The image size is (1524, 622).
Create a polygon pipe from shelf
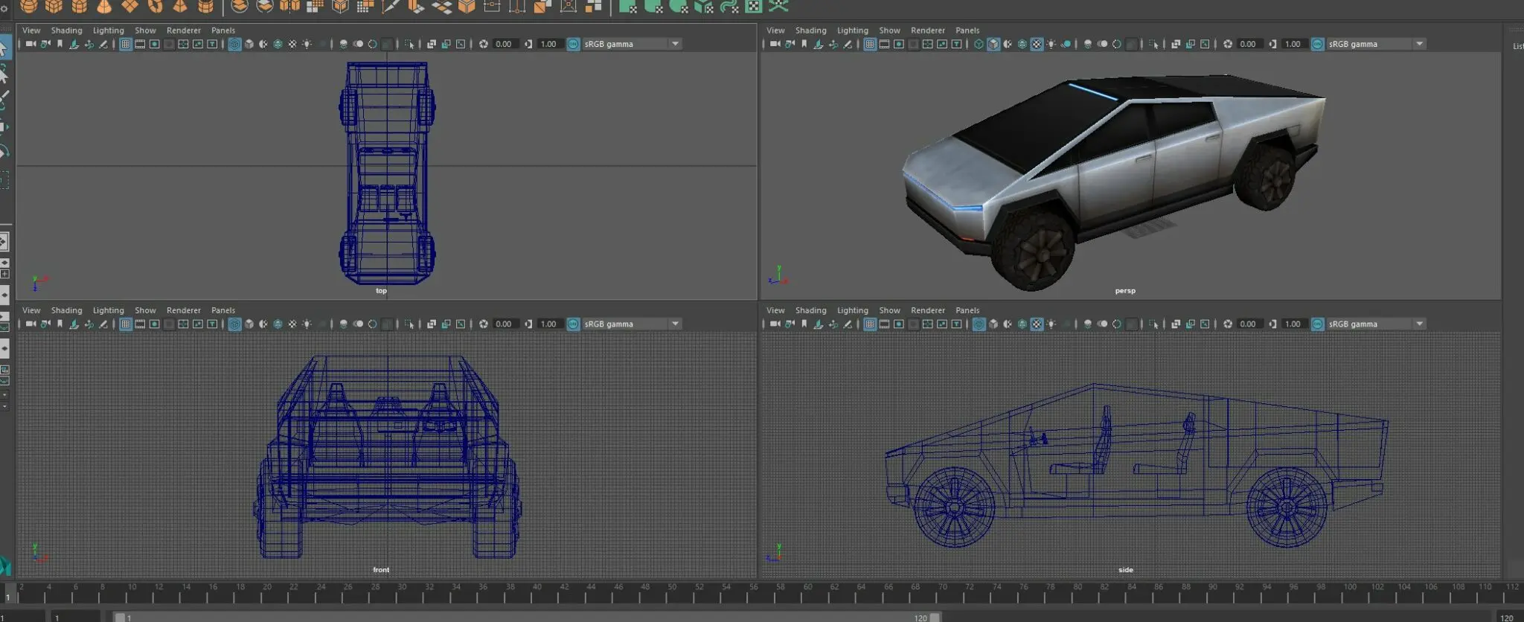(205, 7)
